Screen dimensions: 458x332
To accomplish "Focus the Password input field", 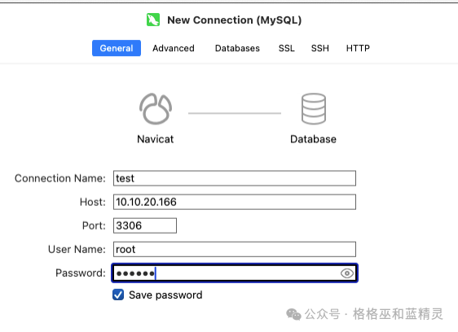I will point(235,273).
